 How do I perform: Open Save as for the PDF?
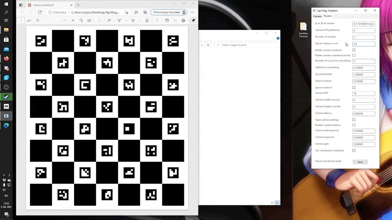pos(183,21)
